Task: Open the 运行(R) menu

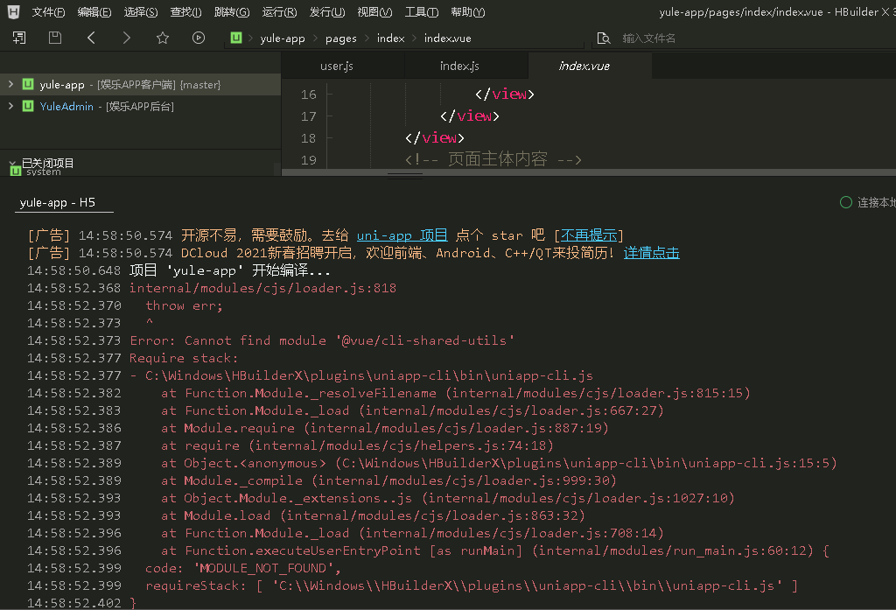Action: [x=278, y=12]
